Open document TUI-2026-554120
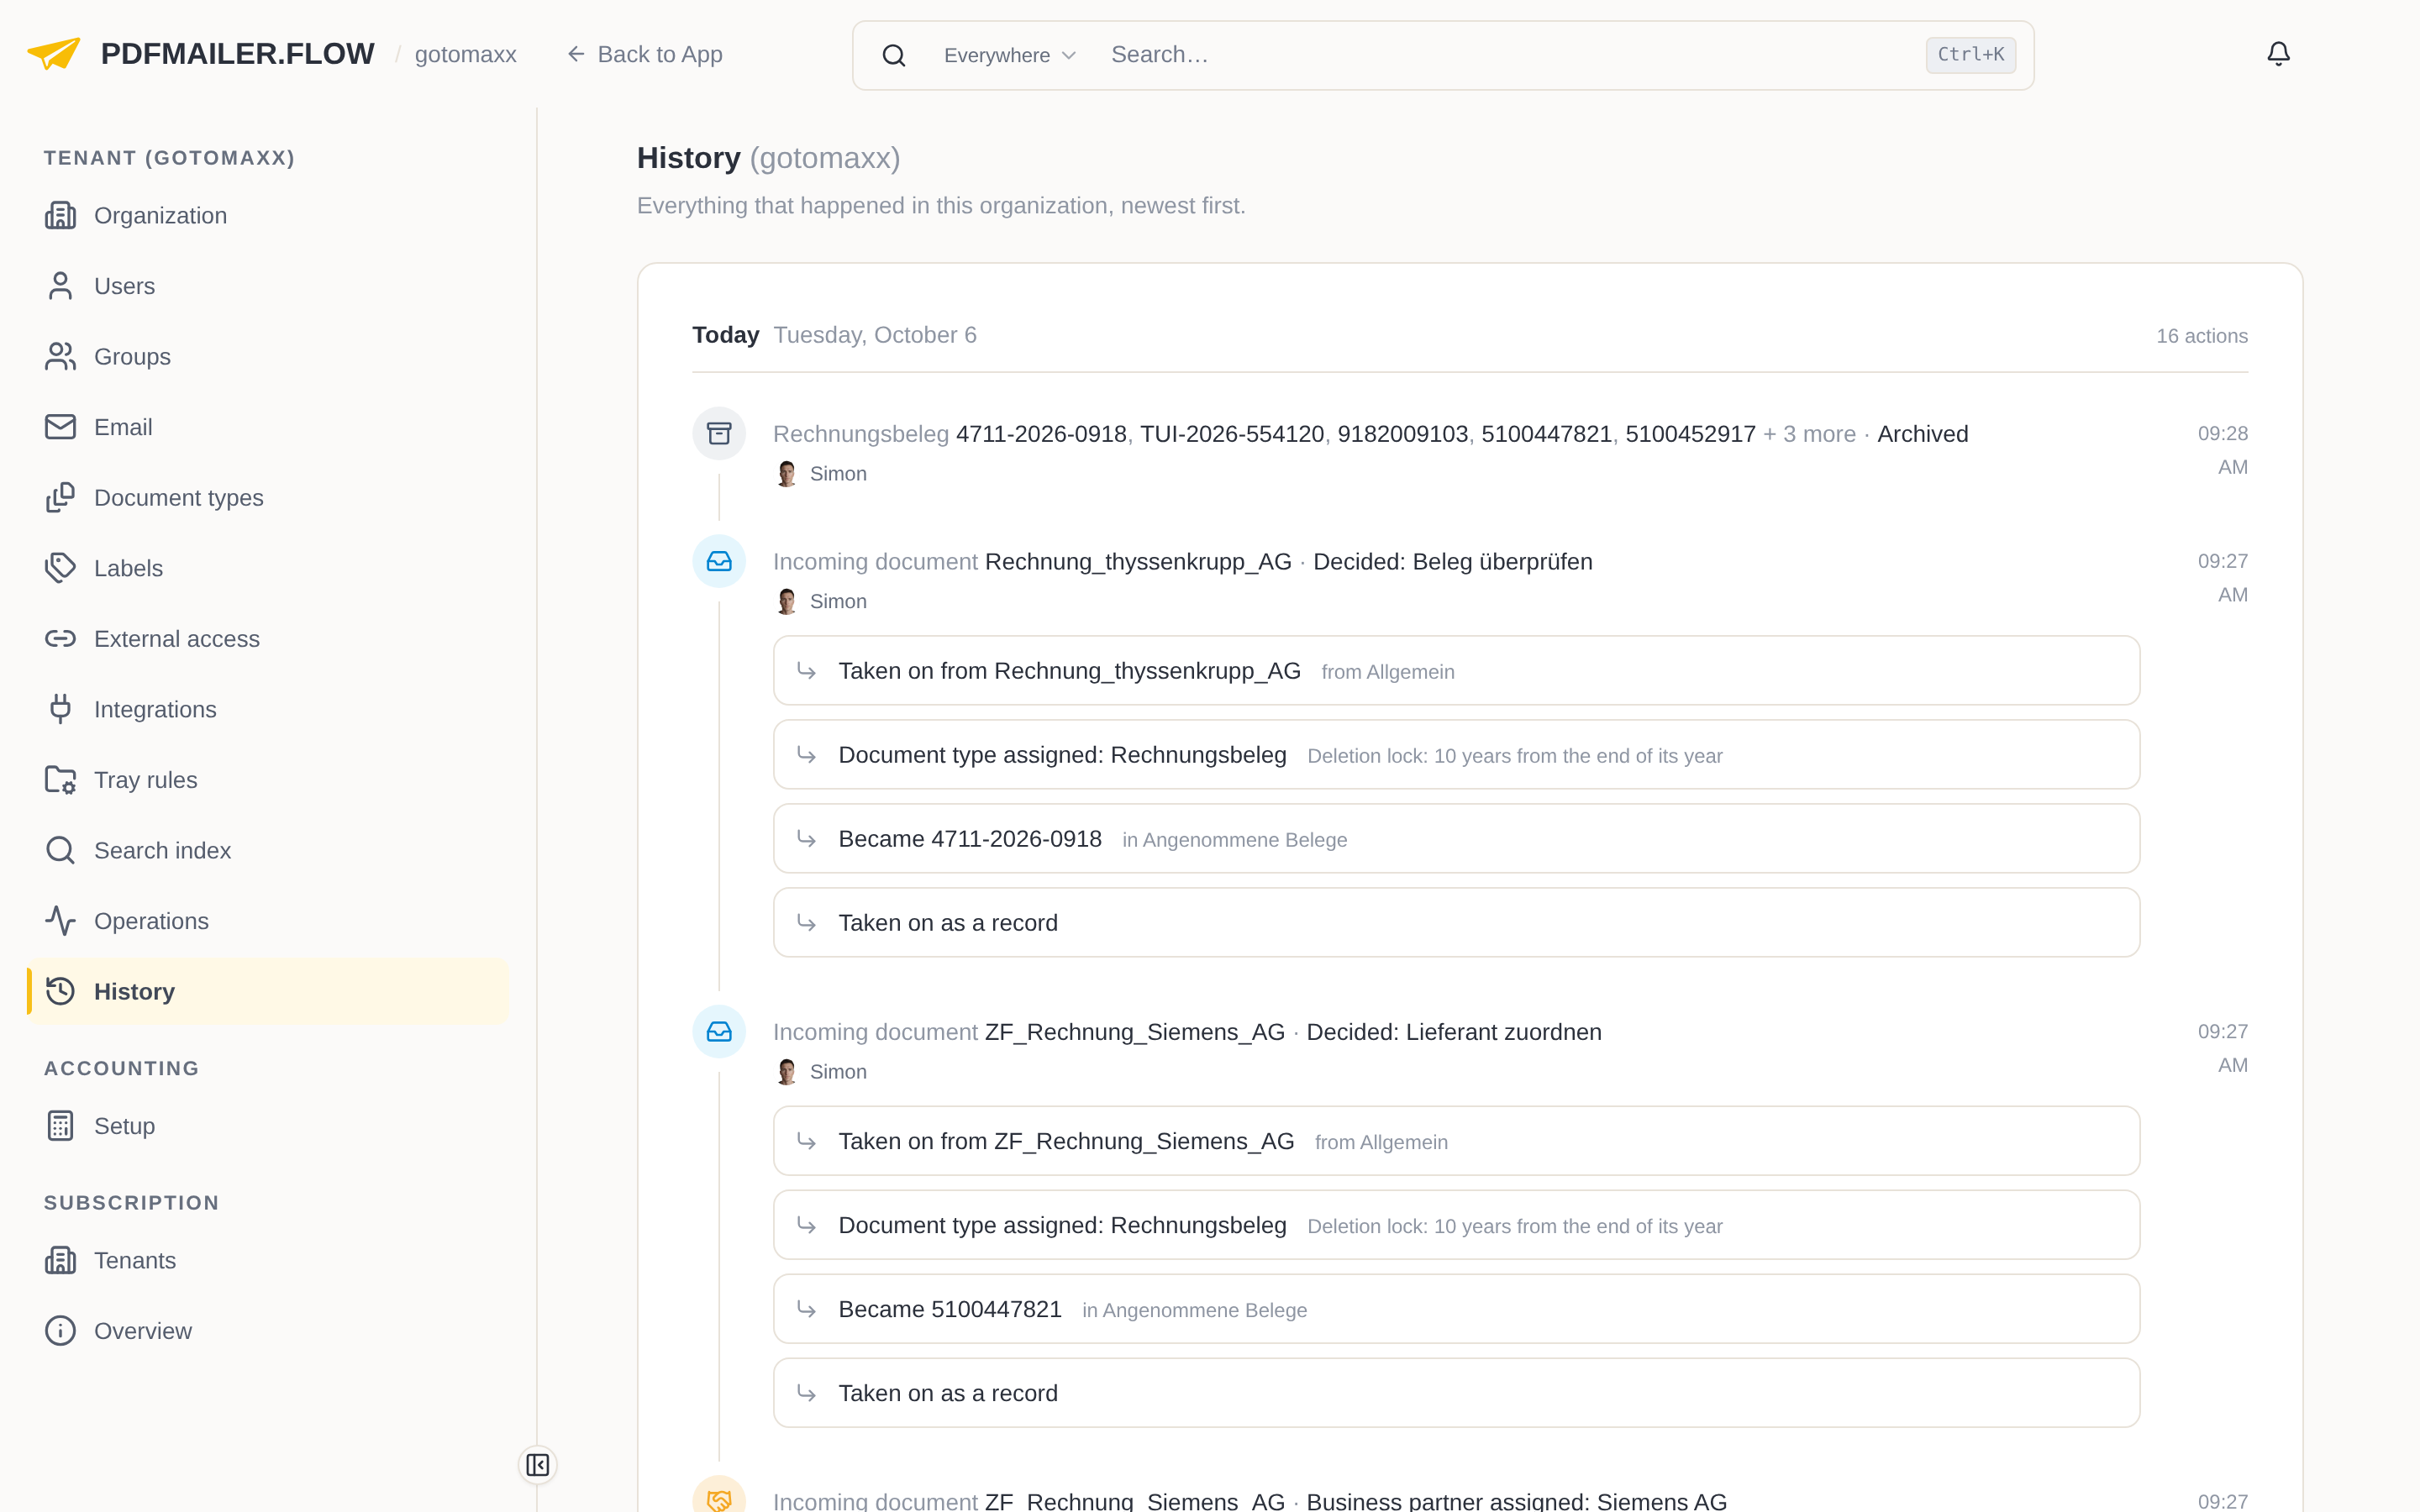 [1231, 434]
